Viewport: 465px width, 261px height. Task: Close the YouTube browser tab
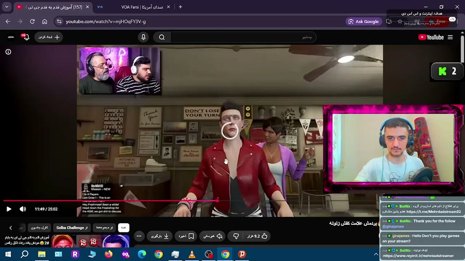(x=87, y=7)
